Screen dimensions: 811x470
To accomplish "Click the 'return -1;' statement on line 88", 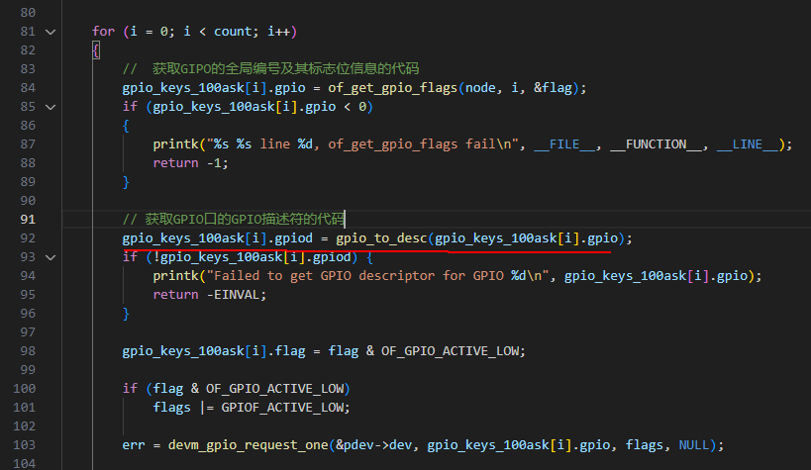I will click(x=190, y=163).
